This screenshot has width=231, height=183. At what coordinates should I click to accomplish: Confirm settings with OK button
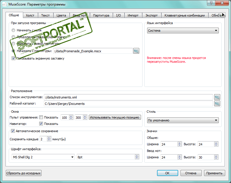click(167, 173)
